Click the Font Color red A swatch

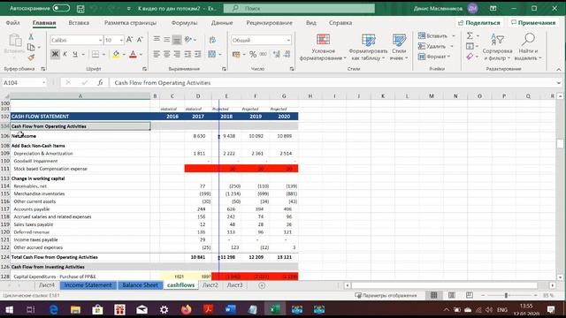point(133,54)
